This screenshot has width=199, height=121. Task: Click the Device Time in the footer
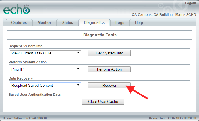tap(172, 118)
